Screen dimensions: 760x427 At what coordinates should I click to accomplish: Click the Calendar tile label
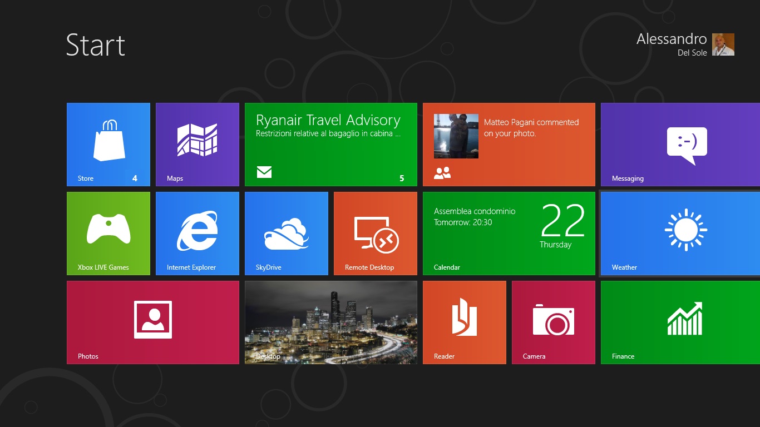pyautogui.click(x=447, y=267)
